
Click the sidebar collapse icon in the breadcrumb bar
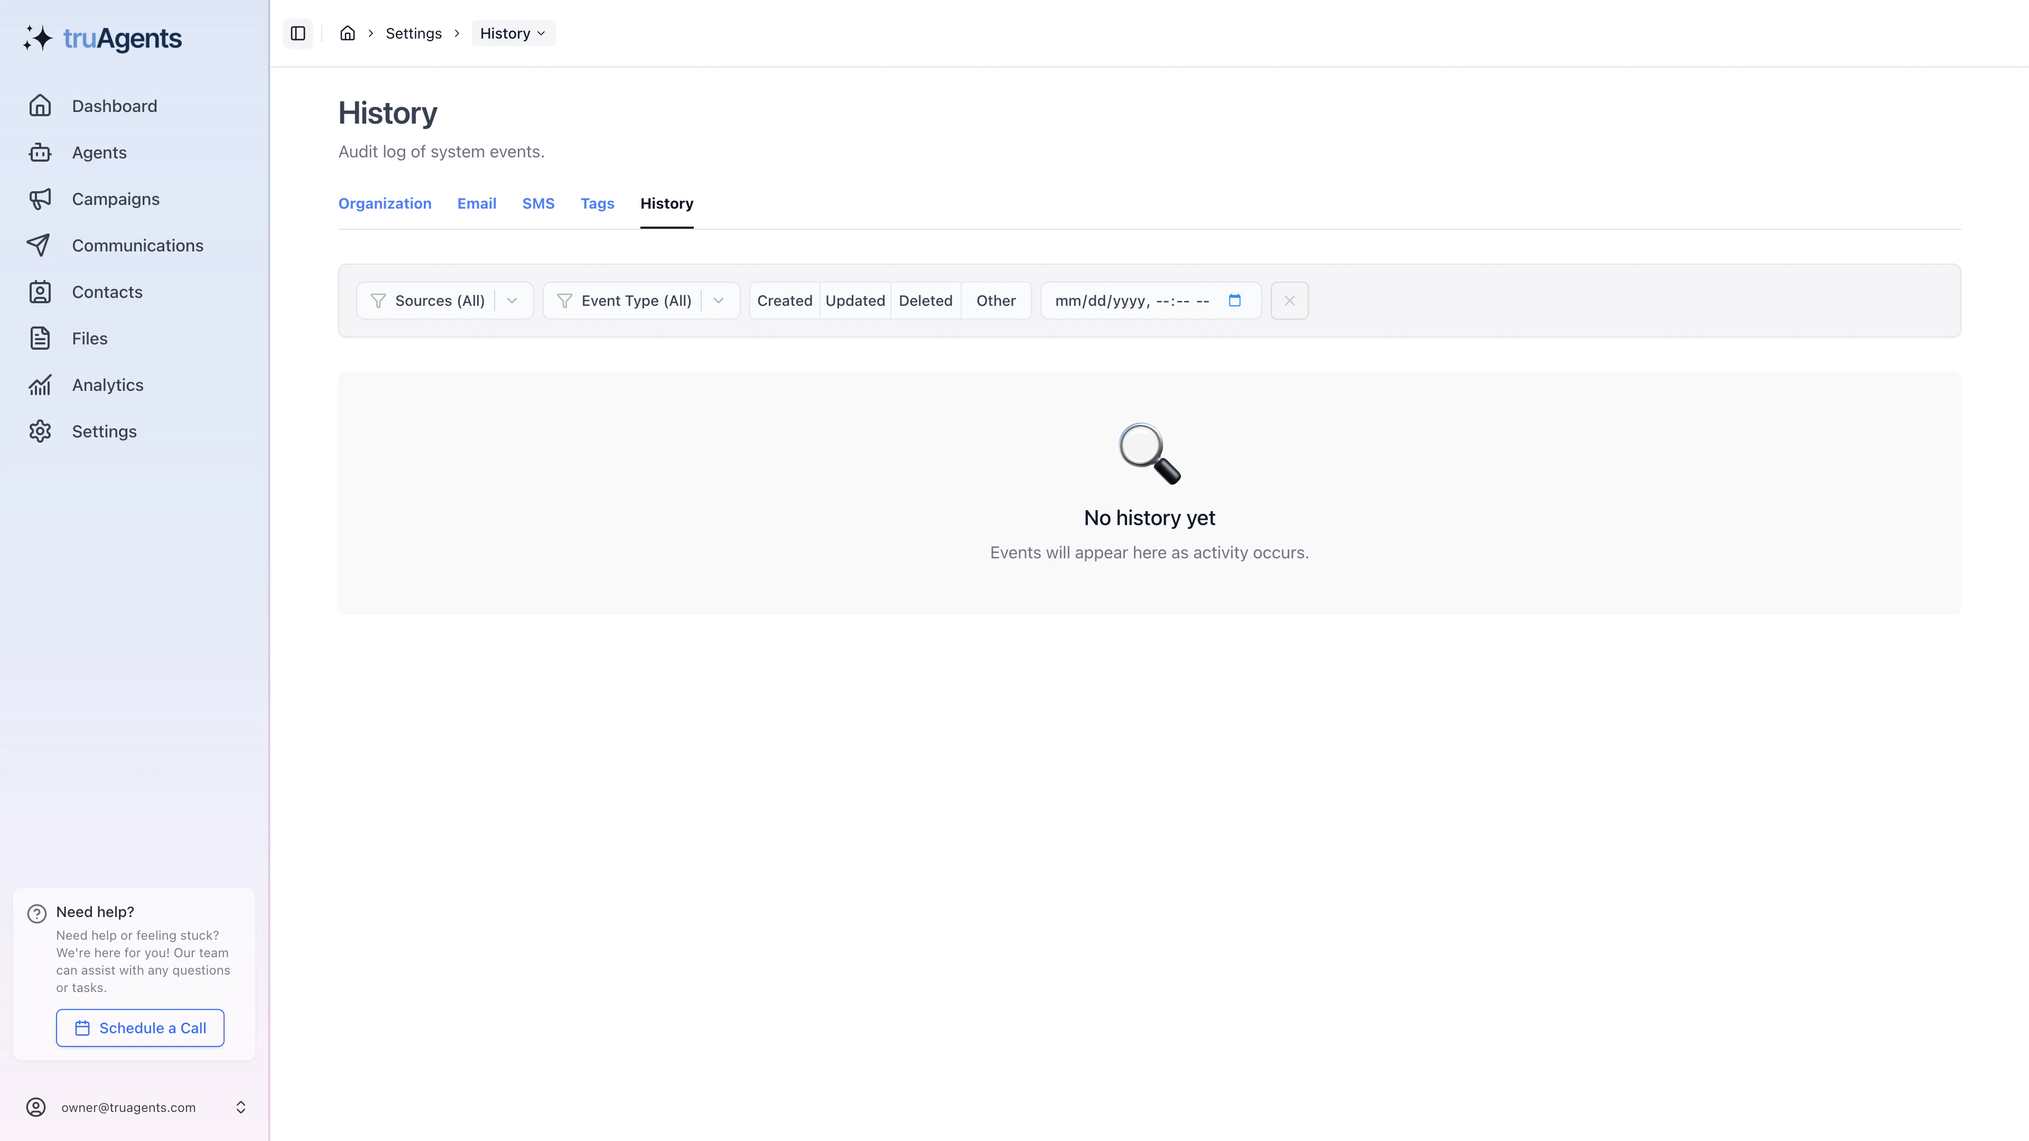click(x=297, y=33)
